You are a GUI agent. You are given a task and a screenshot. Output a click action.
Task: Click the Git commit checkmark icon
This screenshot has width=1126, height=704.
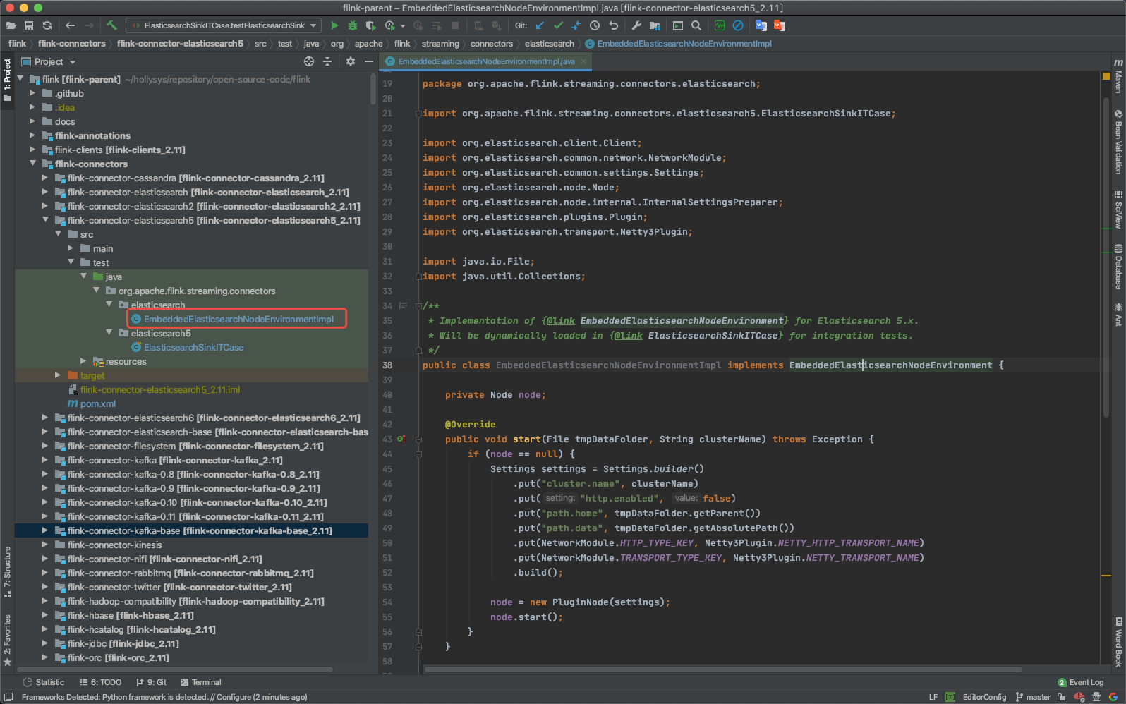tap(558, 25)
